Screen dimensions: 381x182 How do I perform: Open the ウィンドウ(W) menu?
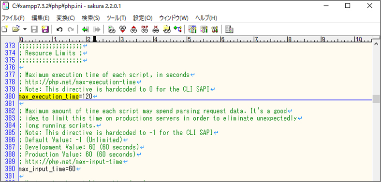click(x=174, y=18)
